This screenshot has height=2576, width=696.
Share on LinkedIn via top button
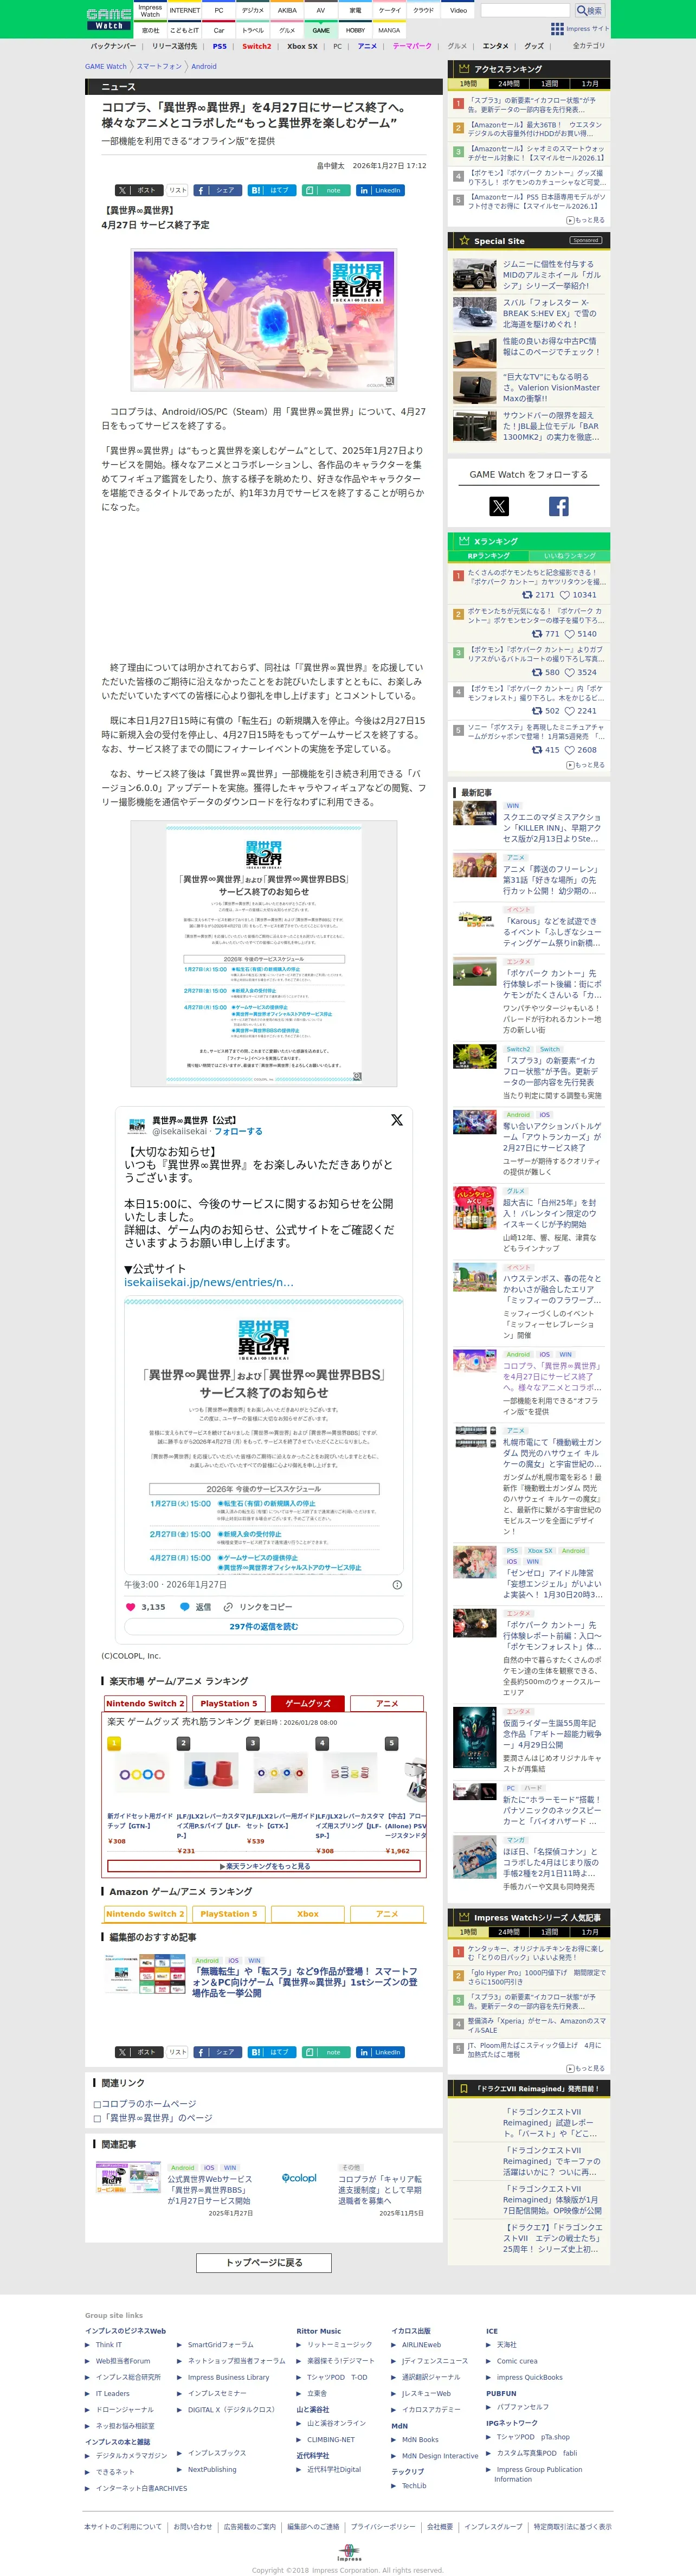[x=380, y=190]
